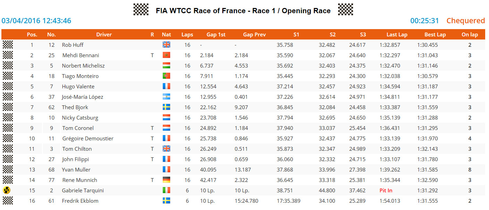Screen dimensions: 489x210
Task: Click the Italy flag for Gabriele Tarquini
Action: [166, 190]
